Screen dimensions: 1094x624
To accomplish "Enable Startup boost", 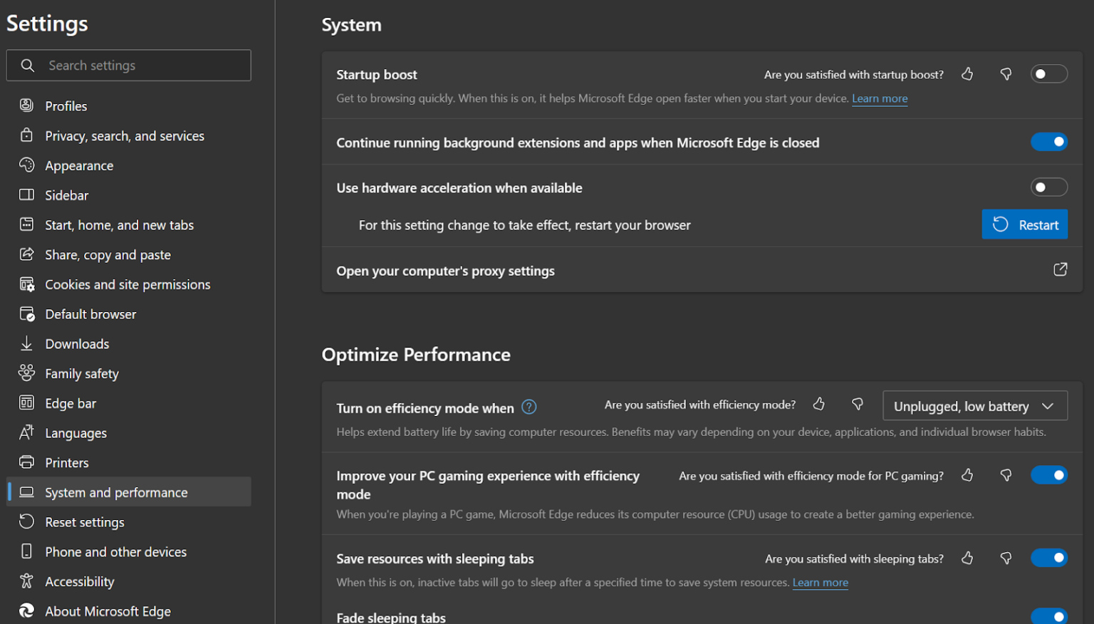I will pyautogui.click(x=1049, y=73).
